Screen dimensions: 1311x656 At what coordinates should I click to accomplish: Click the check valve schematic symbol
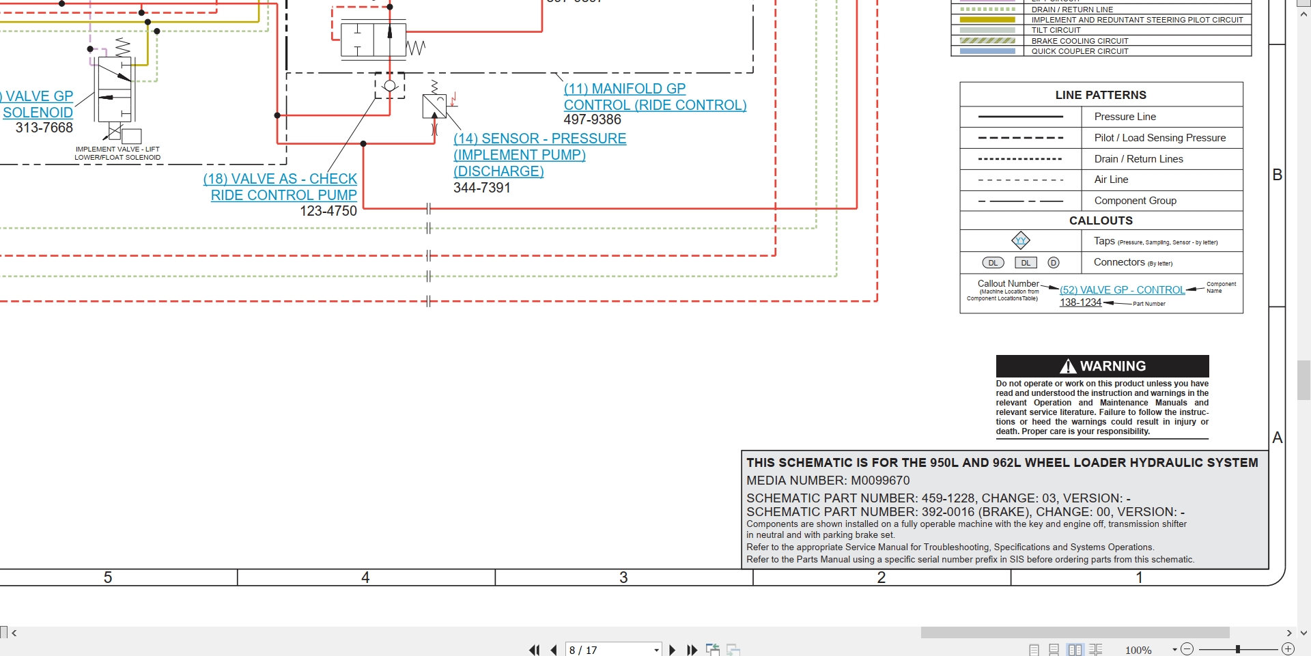[x=389, y=86]
